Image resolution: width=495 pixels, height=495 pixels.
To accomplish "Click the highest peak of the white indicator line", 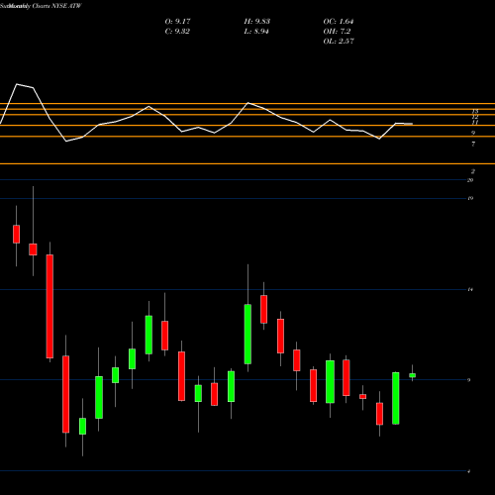I will coord(17,84).
